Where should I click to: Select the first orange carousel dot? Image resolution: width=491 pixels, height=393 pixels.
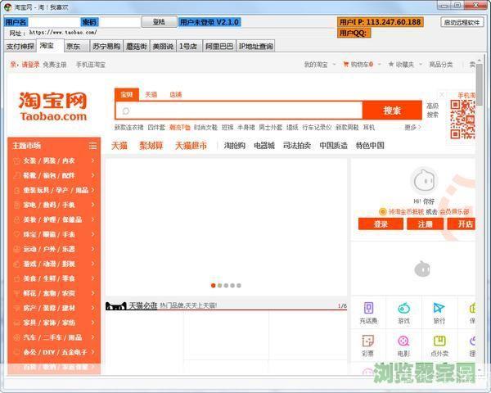pyautogui.click(x=214, y=286)
